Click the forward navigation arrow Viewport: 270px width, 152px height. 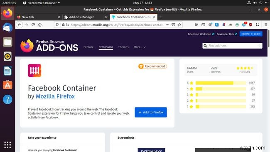pyautogui.click(x=26, y=25)
